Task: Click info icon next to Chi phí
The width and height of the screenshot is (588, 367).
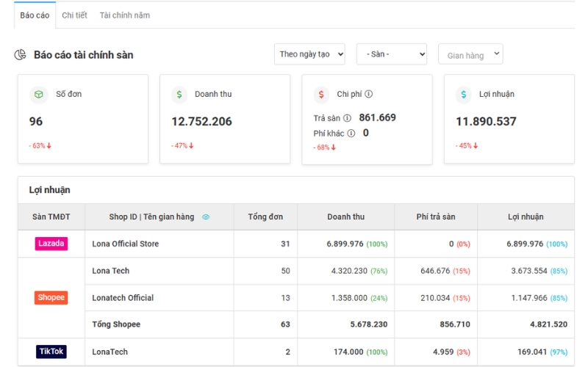Action: [x=369, y=94]
